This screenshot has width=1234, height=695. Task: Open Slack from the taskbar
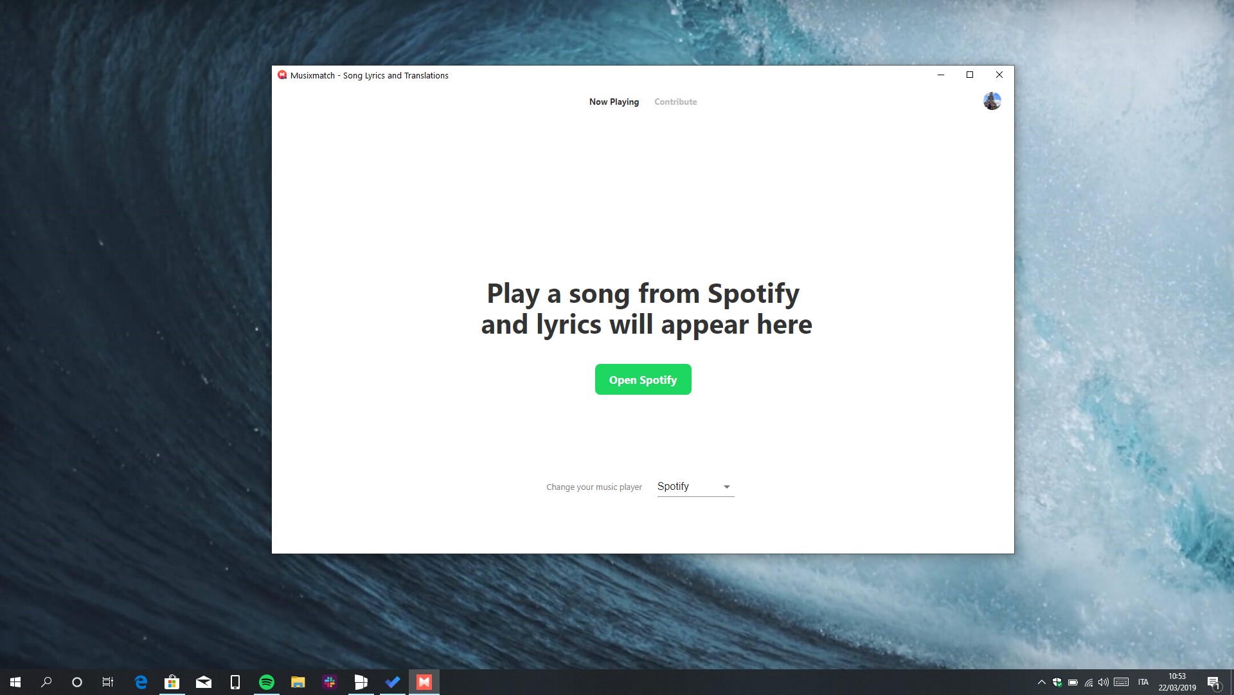tap(330, 682)
